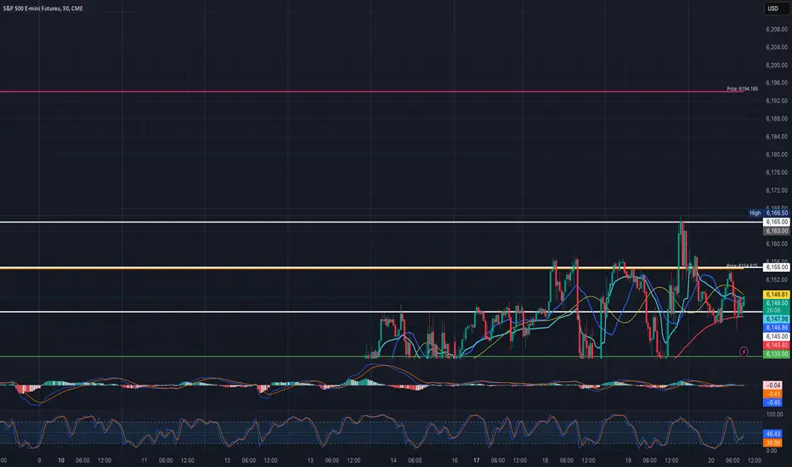Click the cyan 6,147.98 indicator value
Image resolution: width=792 pixels, height=467 pixels.
(777, 319)
